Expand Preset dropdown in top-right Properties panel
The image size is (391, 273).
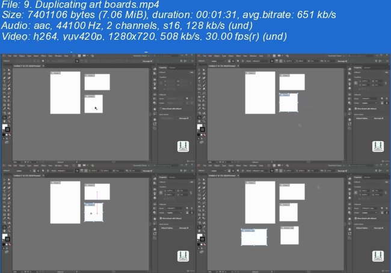[369, 103]
